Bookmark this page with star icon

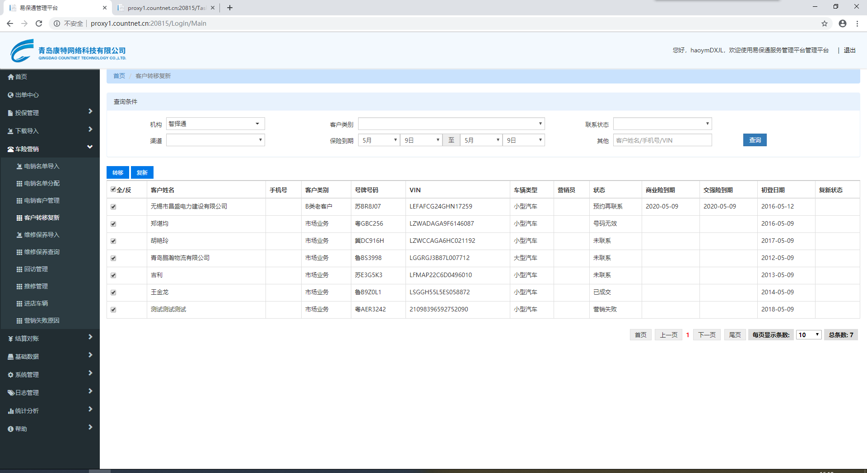click(x=825, y=23)
